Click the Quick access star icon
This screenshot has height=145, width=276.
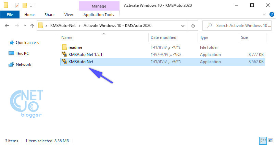coord(11,43)
